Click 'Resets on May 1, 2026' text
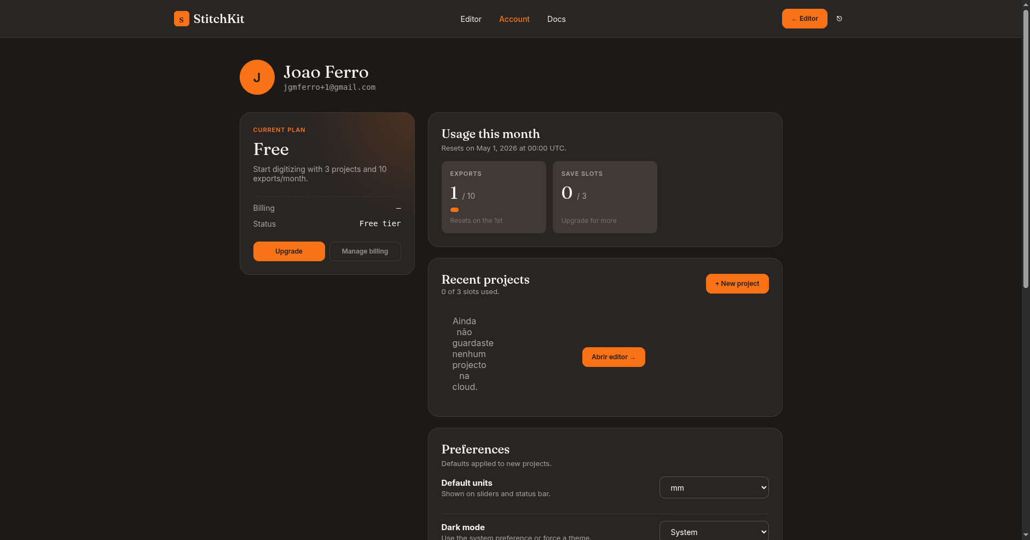This screenshot has height=540, width=1030. click(504, 148)
